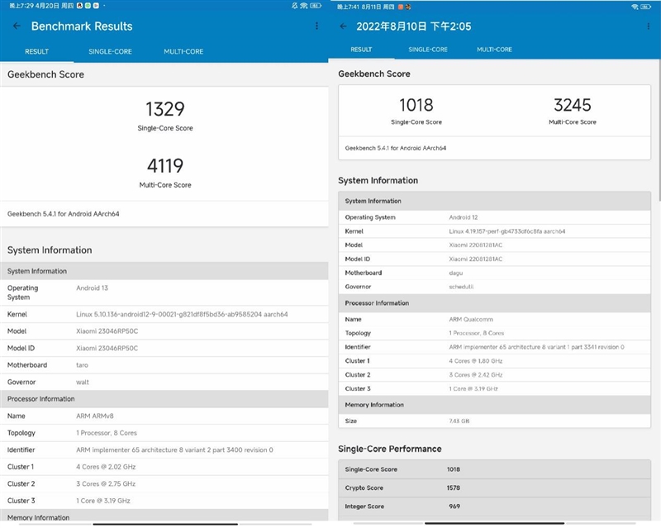
Task: Tap back arrow beside 2022年8月10日 title
Action: coord(344,26)
